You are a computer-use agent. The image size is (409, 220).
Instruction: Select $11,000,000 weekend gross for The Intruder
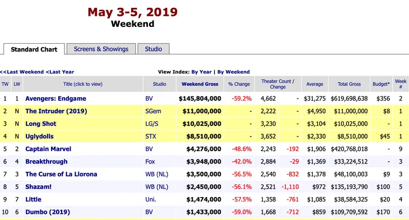202,111
